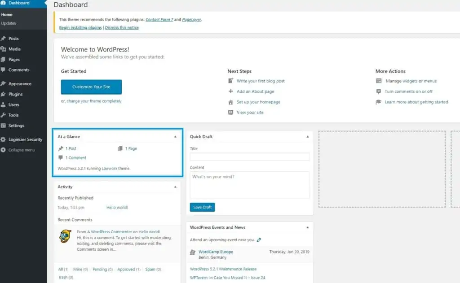The image size is (460, 283).
Task: Click the bubble icon next to 1 Comment
Action: pos(61,157)
